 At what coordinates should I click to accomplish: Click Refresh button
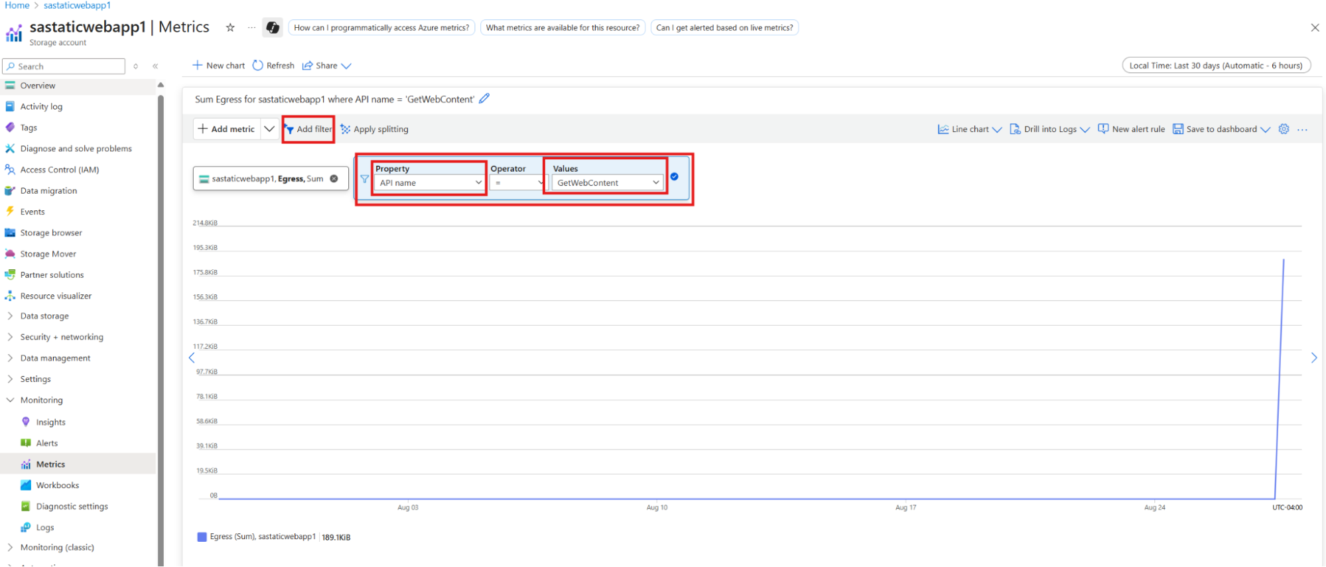[273, 66]
